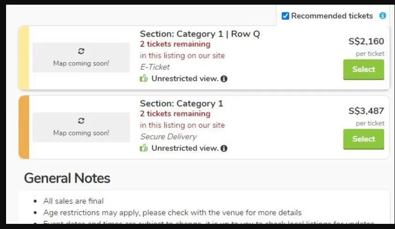The image size is (395, 229).
Task: Open the 'Section: Category 1 | Row Q' title
Action: pos(200,34)
